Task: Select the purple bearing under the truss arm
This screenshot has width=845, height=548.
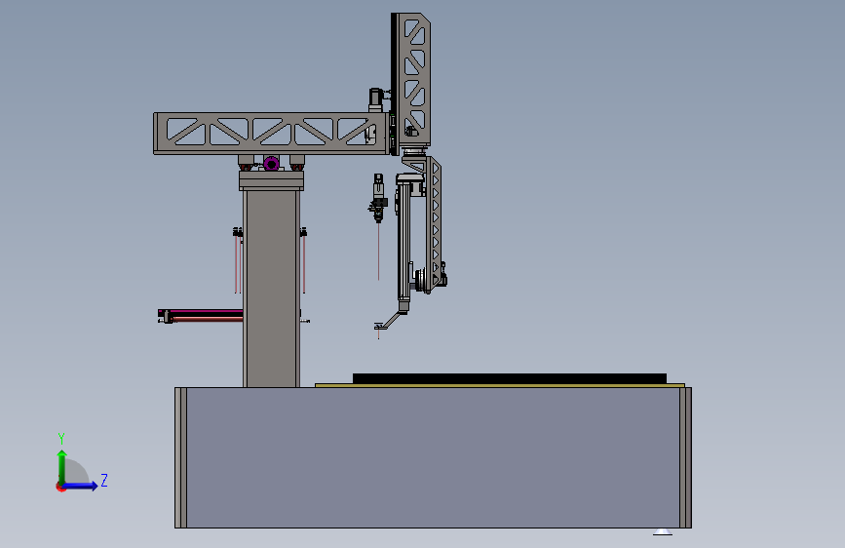Action: pos(271,164)
